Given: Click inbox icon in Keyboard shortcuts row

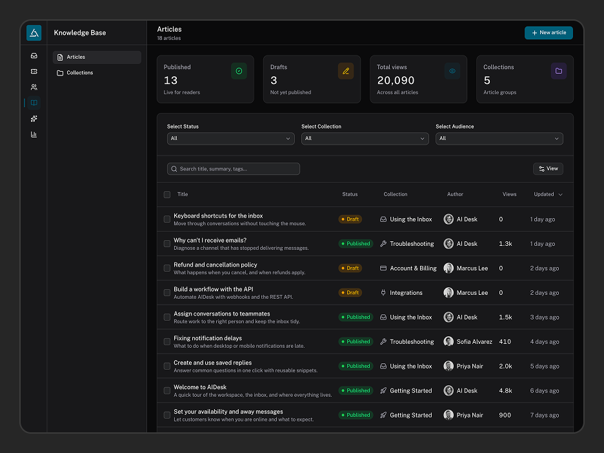Looking at the screenshot, I should point(383,219).
